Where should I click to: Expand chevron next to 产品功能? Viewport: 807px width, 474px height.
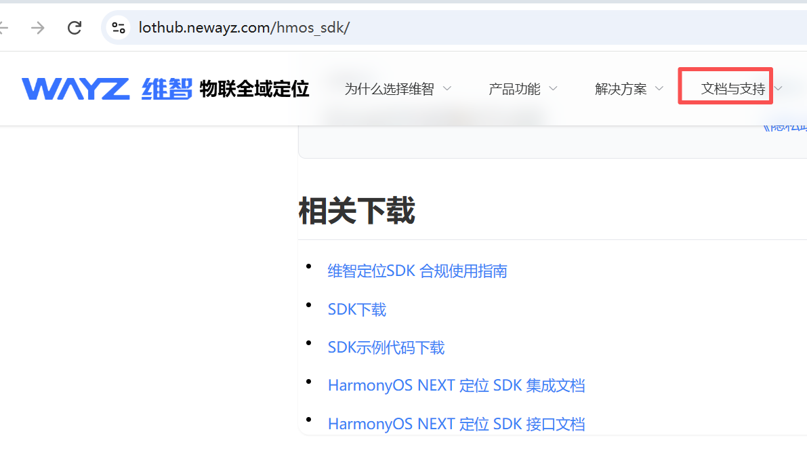click(554, 89)
